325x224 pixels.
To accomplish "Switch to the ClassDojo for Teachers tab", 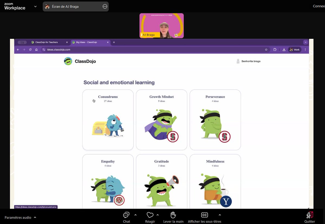I will [50, 42].
